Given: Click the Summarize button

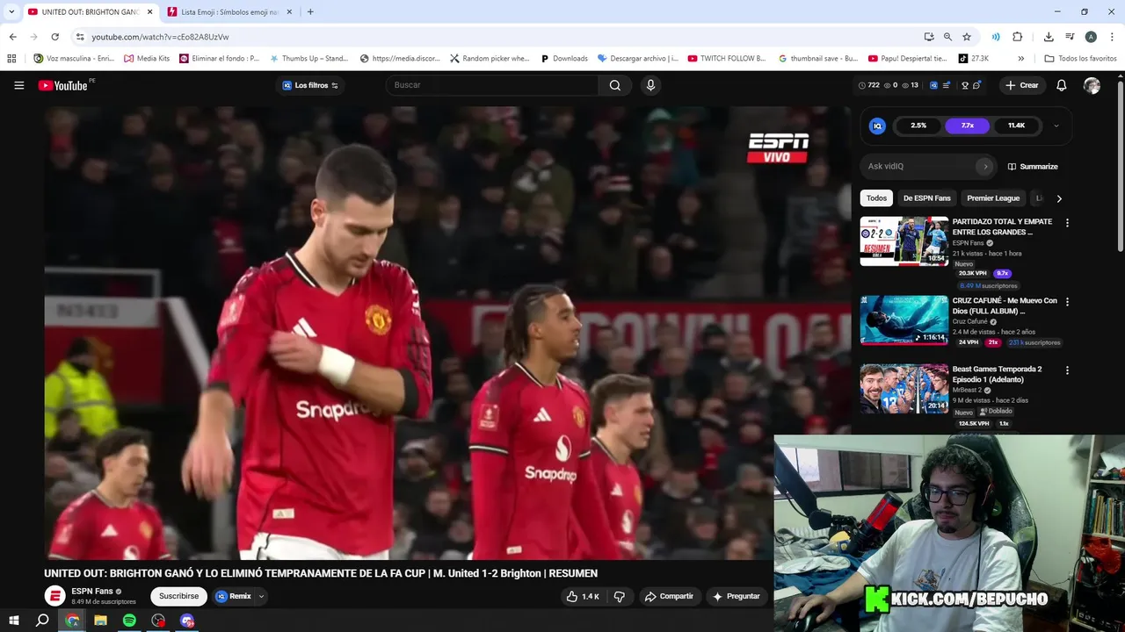Looking at the screenshot, I should 1033,167.
